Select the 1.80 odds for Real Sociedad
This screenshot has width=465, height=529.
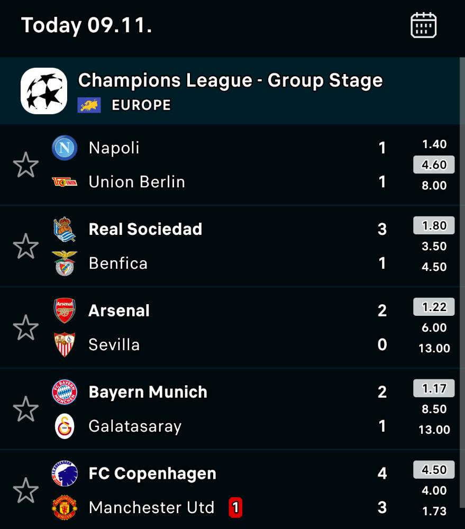coord(434,225)
